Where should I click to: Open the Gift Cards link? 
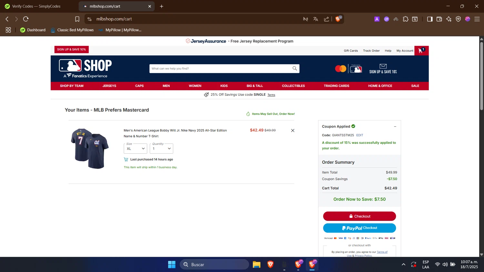351,51
